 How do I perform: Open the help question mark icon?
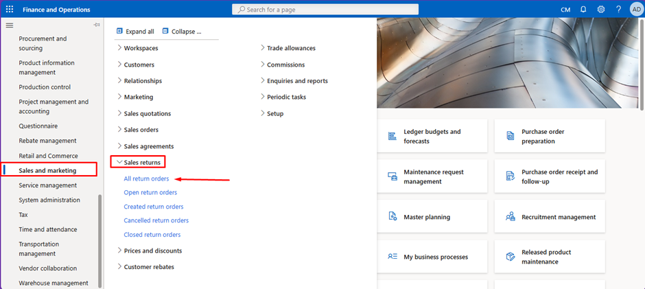(x=618, y=10)
